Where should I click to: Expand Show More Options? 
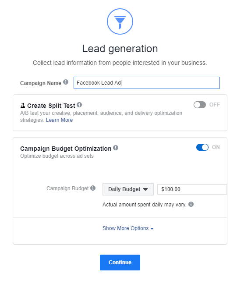coord(128,228)
